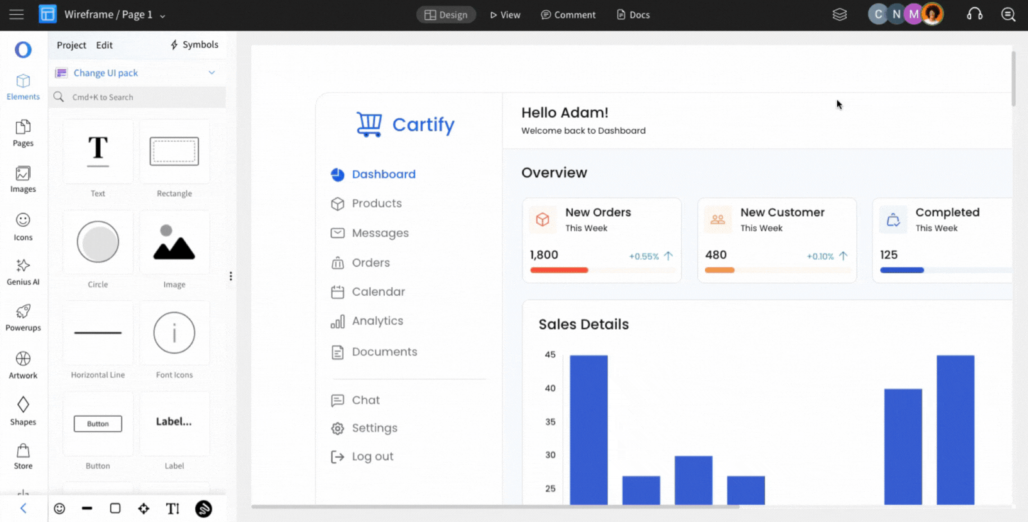Open the Shapes panel
Image resolution: width=1028 pixels, height=522 pixels.
[23, 412]
